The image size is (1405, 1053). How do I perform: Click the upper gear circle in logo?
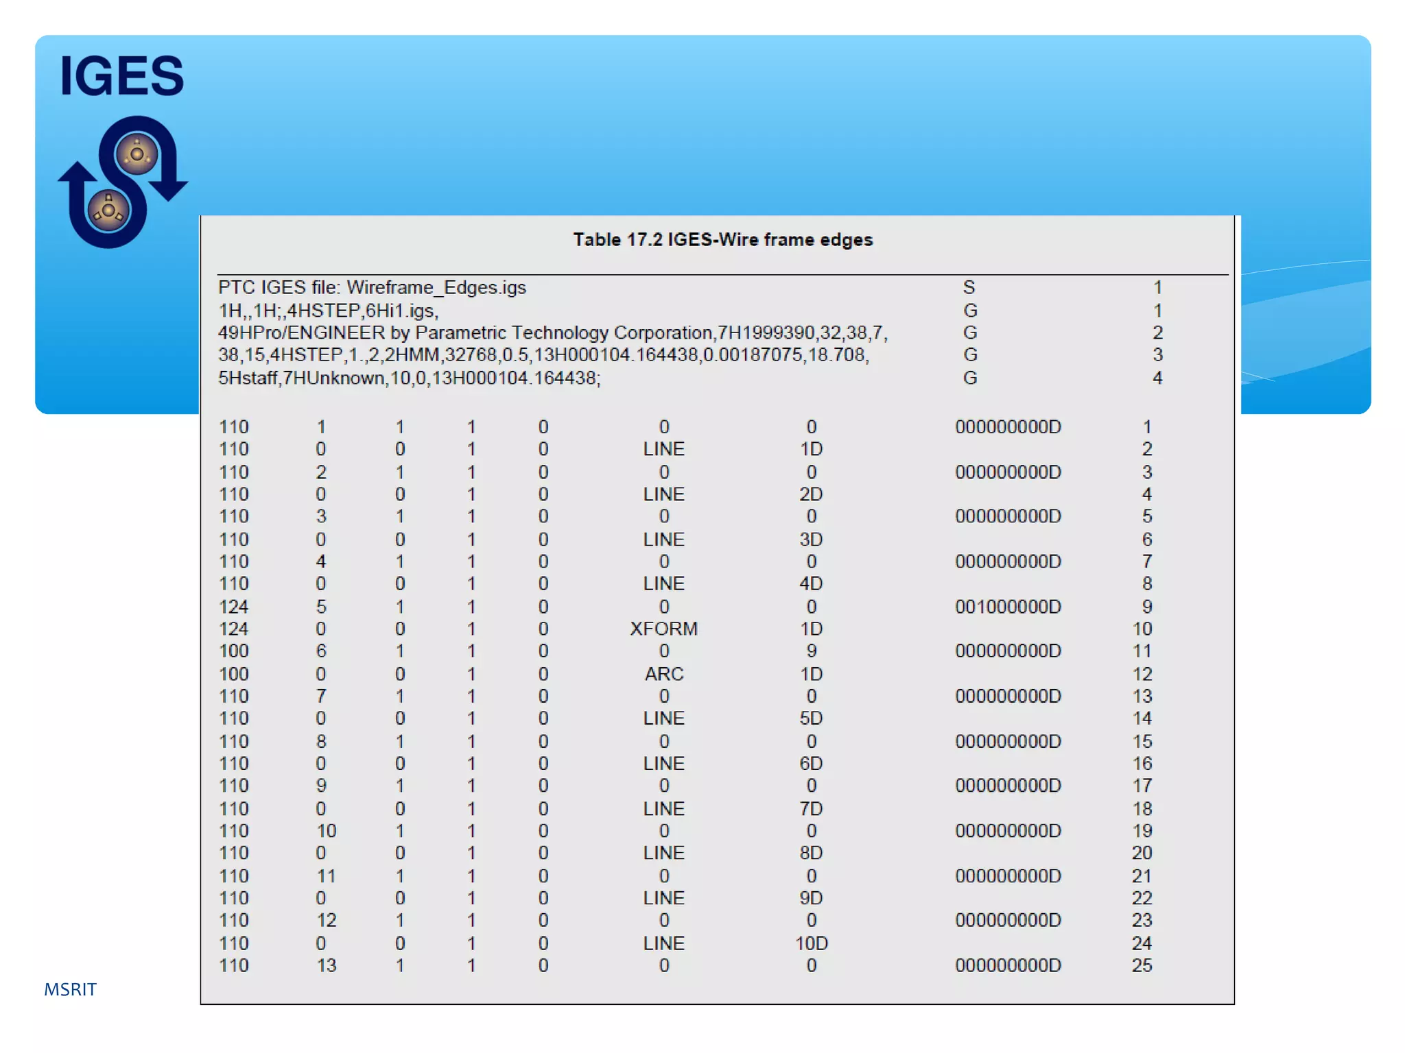coord(137,154)
